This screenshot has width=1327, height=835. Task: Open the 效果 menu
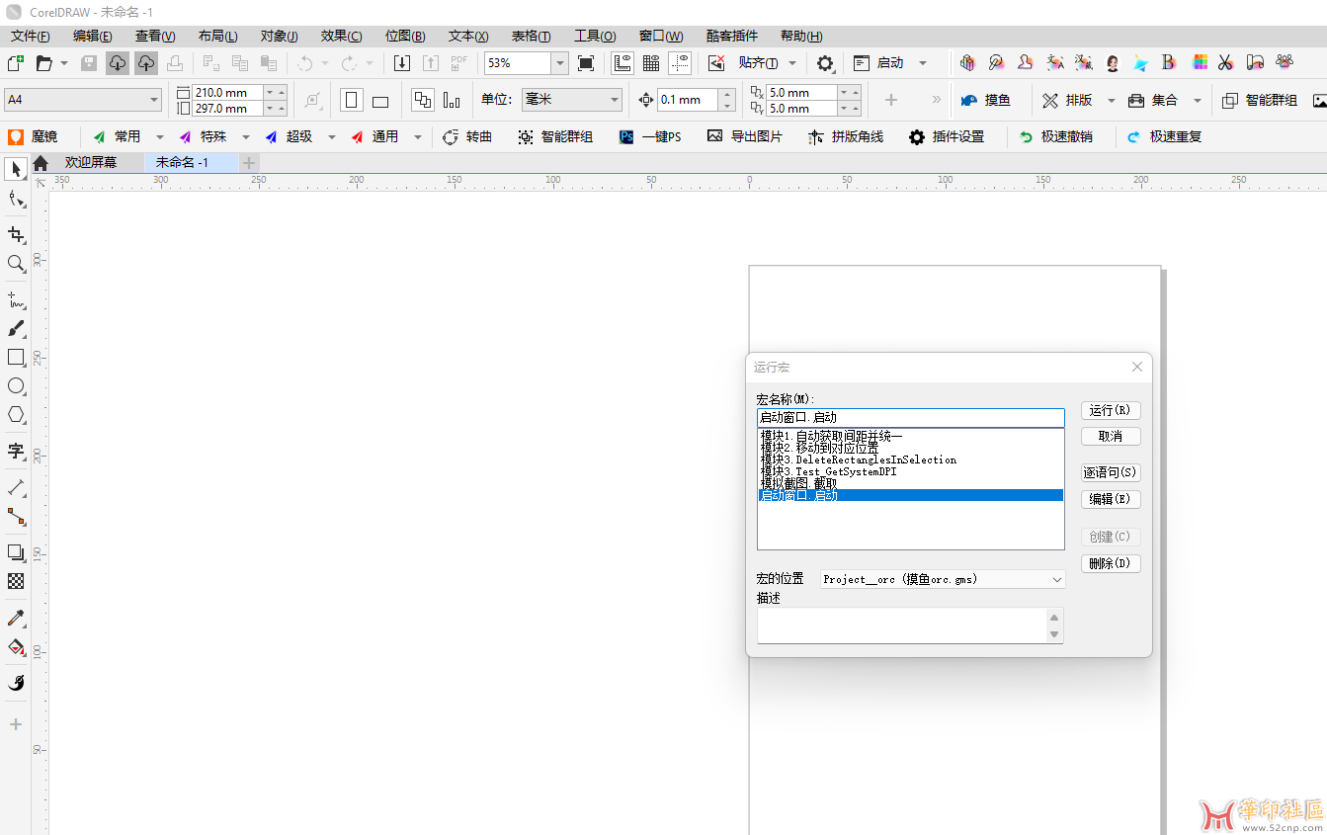coord(341,36)
